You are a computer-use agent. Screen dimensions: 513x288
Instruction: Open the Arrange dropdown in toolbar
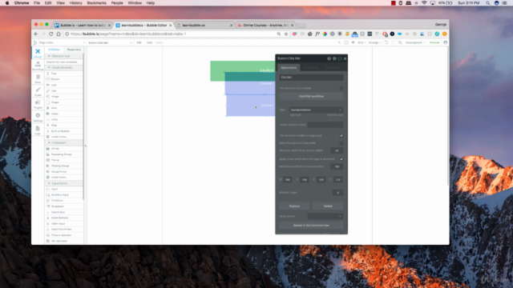point(374,42)
